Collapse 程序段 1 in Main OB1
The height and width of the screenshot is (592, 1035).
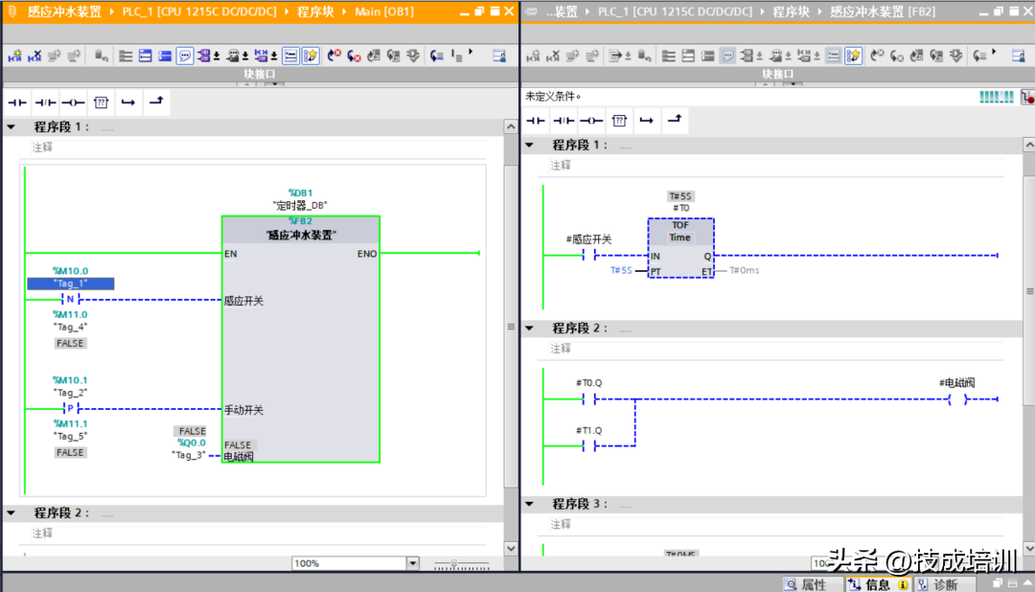tap(11, 126)
